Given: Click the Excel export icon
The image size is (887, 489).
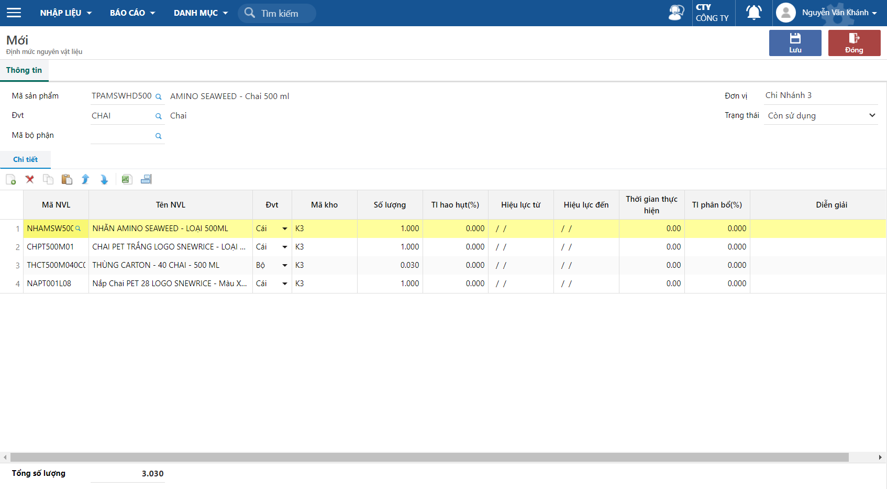Looking at the screenshot, I should click(x=127, y=180).
